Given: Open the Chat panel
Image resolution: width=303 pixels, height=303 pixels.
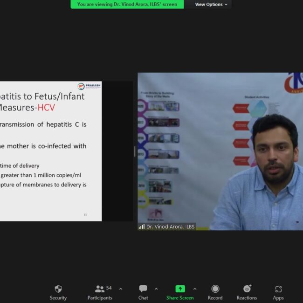Looking at the screenshot, I should tap(143, 292).
